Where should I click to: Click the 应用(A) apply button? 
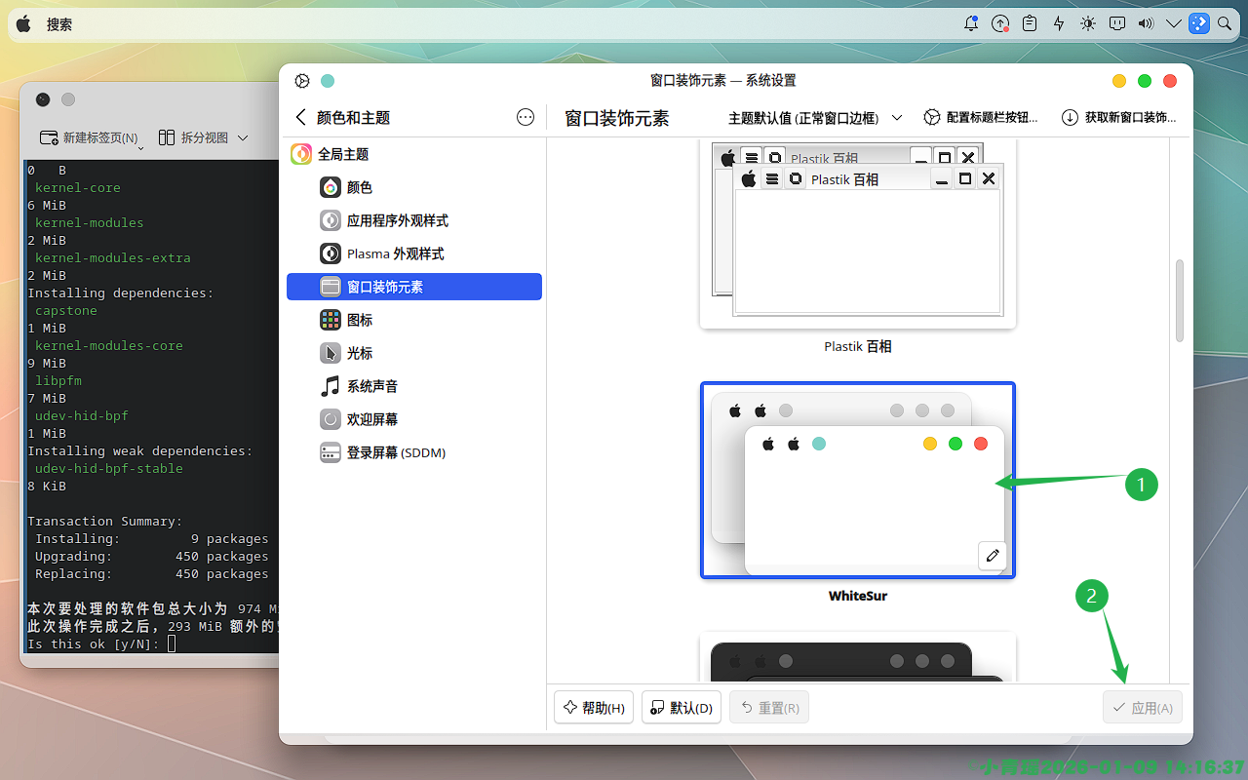coord(1143,708)
